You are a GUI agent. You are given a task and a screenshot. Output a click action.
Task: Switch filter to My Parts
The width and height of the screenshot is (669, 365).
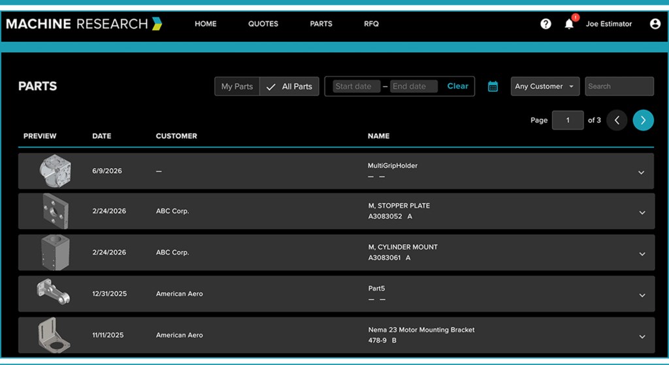click(x=237, y=87)
